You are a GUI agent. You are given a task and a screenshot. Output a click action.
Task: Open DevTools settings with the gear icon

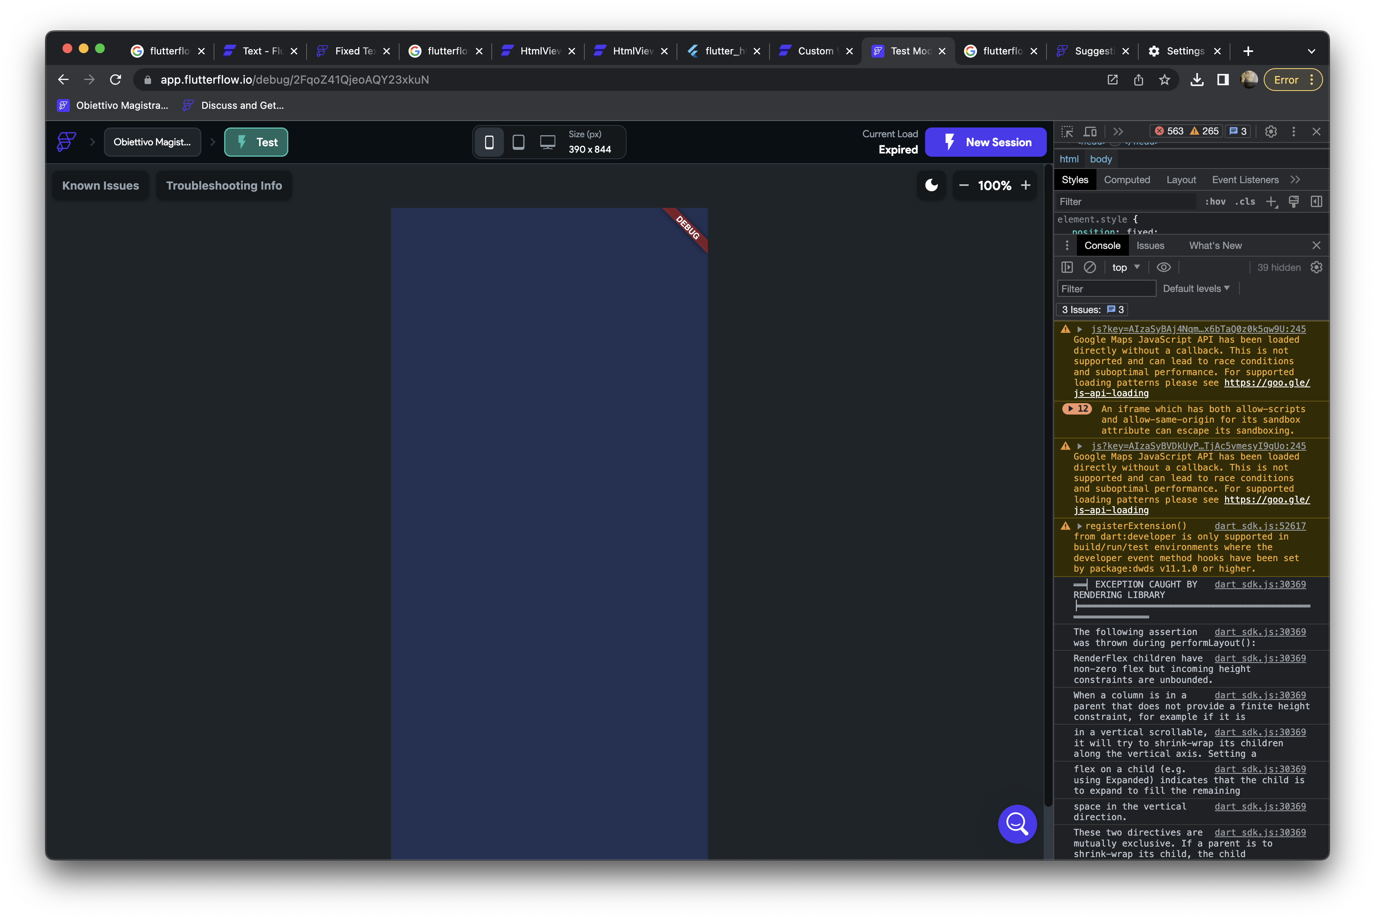[x=1271, y=132]
